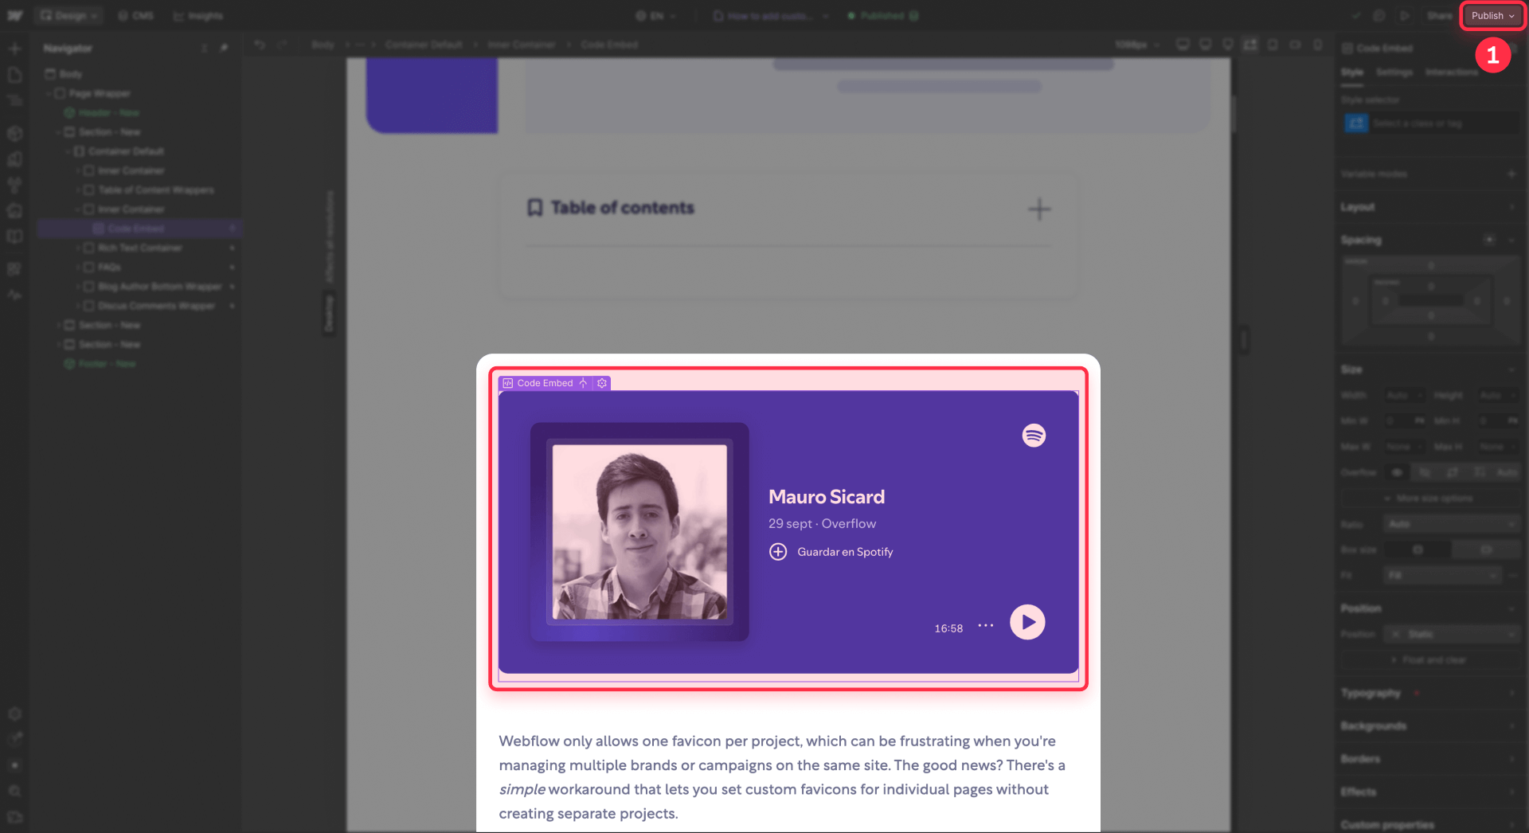Screen dimensions: 1529x833
Task: Open the Apps grid icon in left sidebar
Action: 14,269
